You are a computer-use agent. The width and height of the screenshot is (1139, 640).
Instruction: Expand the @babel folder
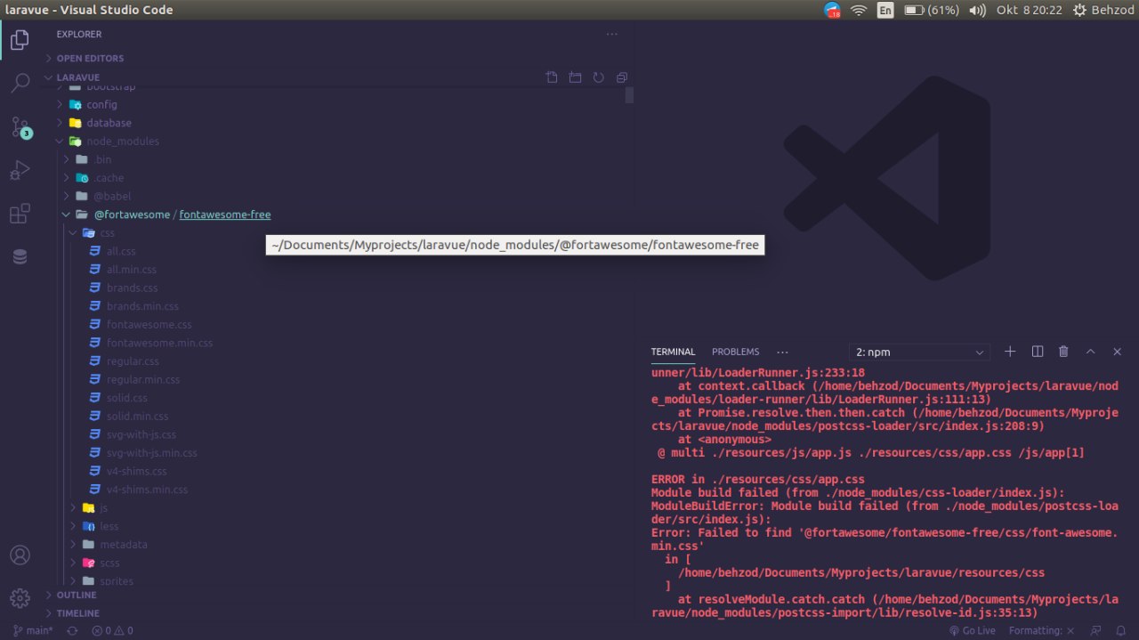click(x=112, y=196)
